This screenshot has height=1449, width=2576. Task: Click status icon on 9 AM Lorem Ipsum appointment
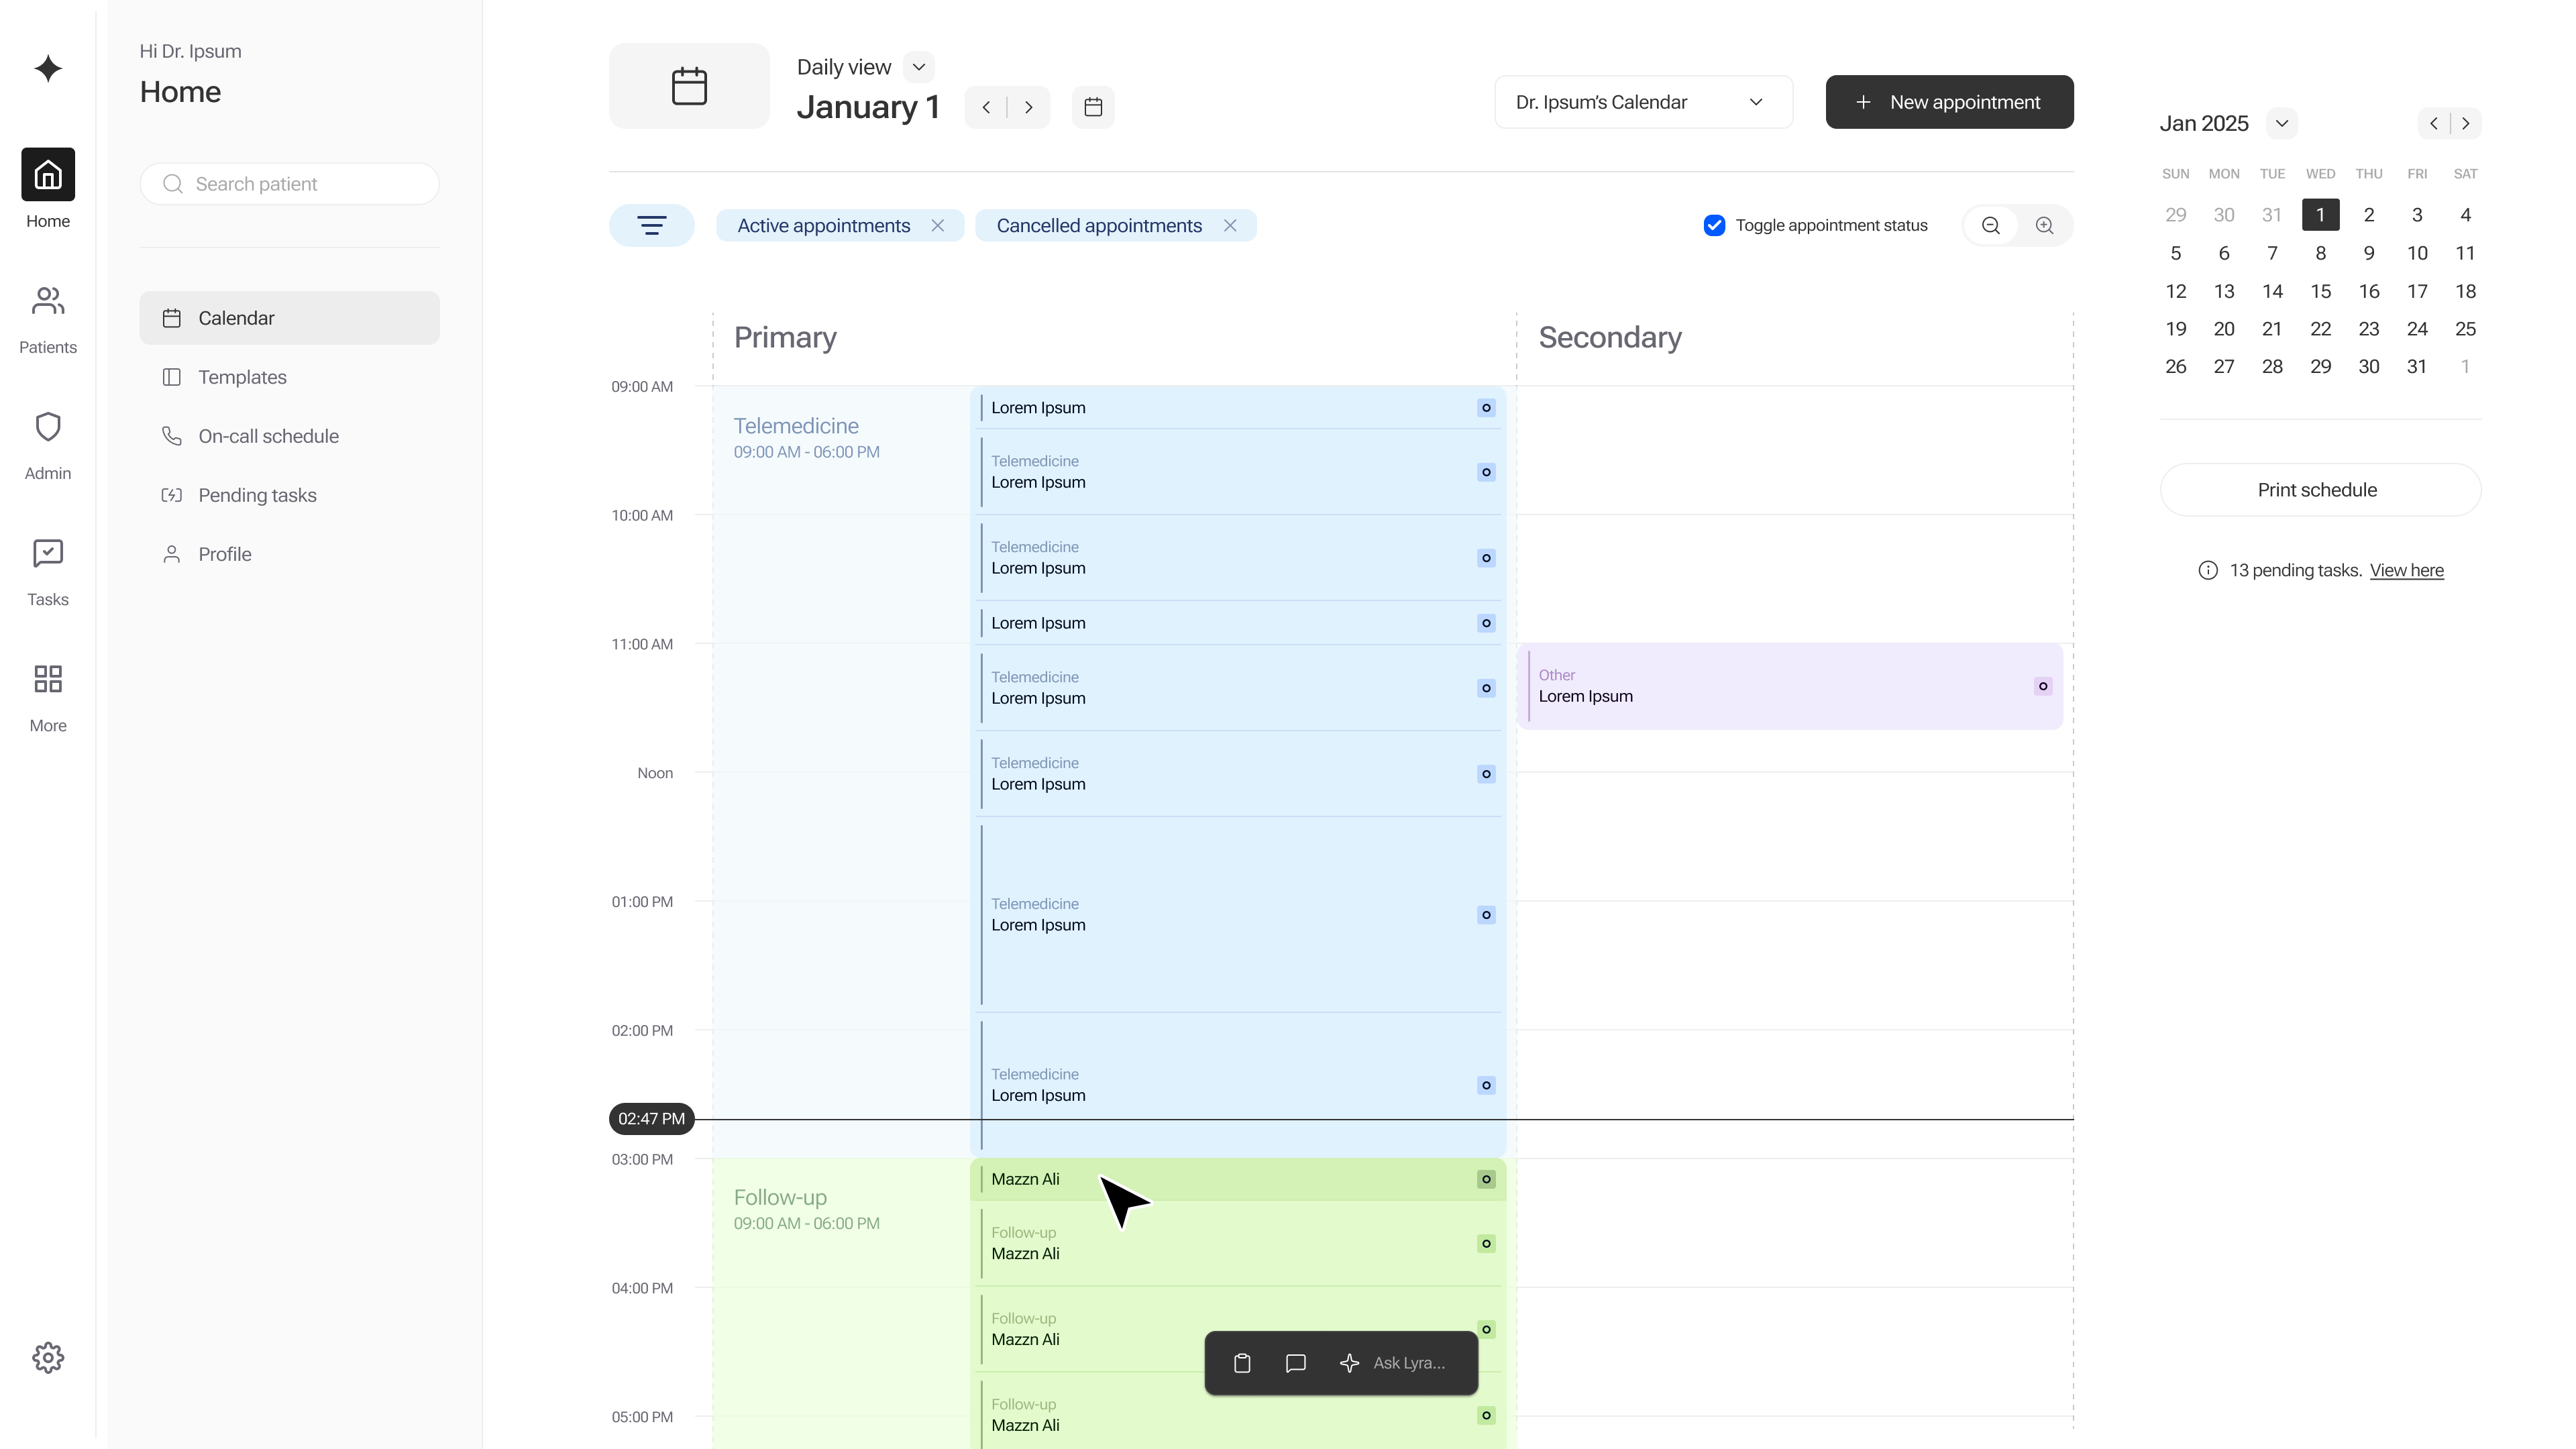[1486, 407]
